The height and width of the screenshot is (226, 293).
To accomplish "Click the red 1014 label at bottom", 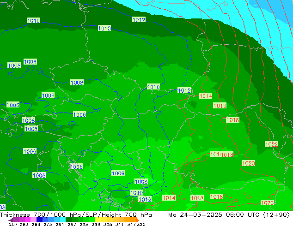I will 169,198.
